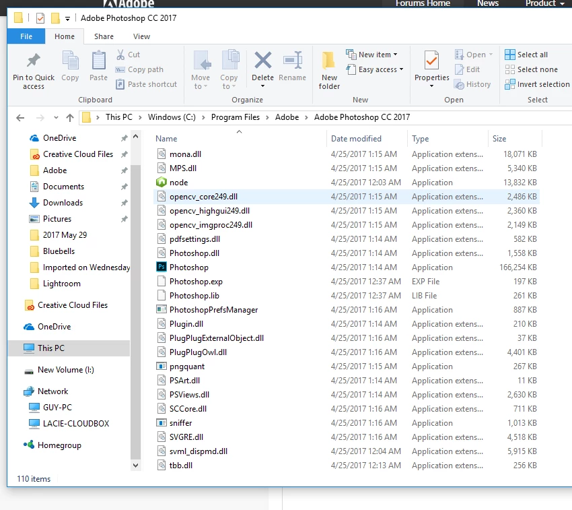The image size is (572, 510).
Task: Select the node application green icon
Action: coord(162,182)
